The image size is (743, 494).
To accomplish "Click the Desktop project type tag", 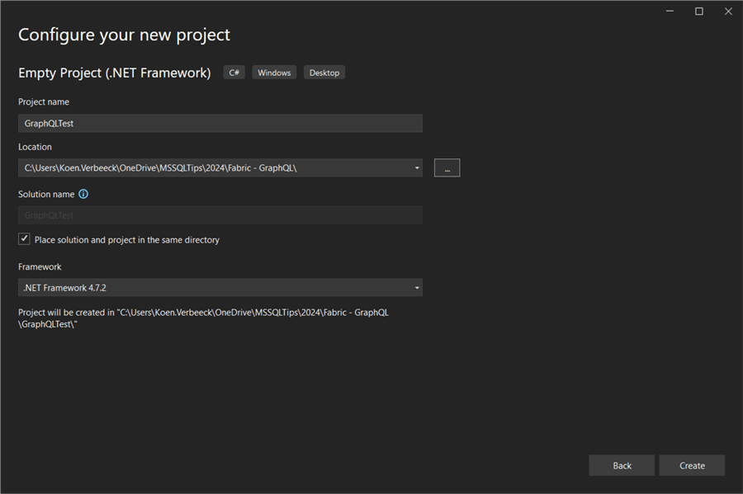I will tap(324, 73).
